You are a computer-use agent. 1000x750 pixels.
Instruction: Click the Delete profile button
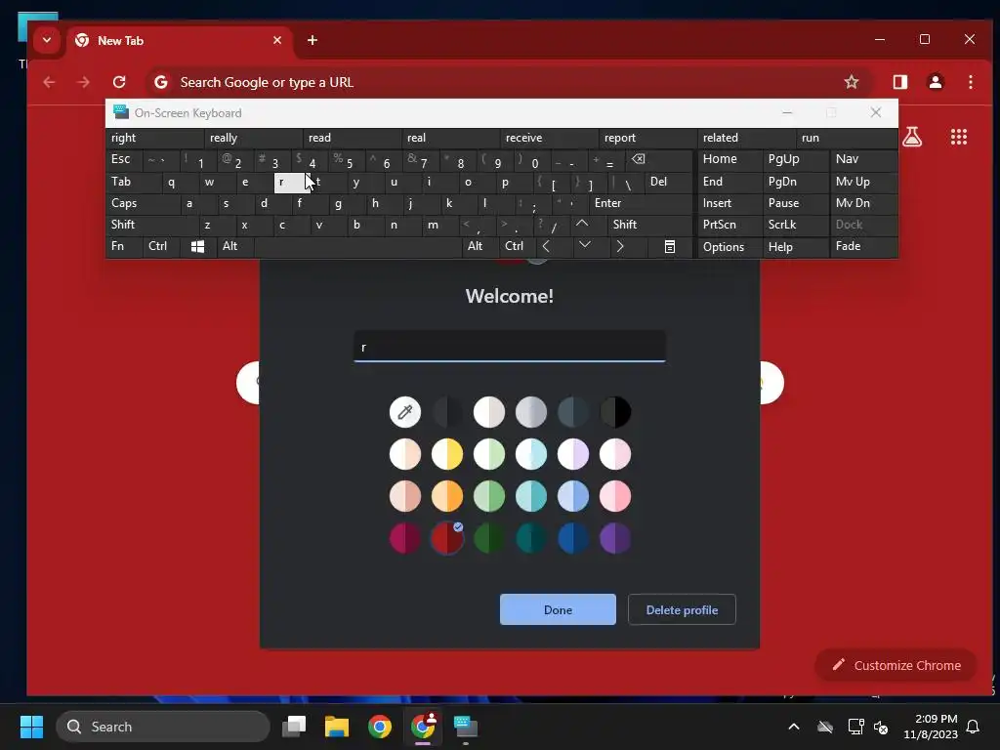682,609
